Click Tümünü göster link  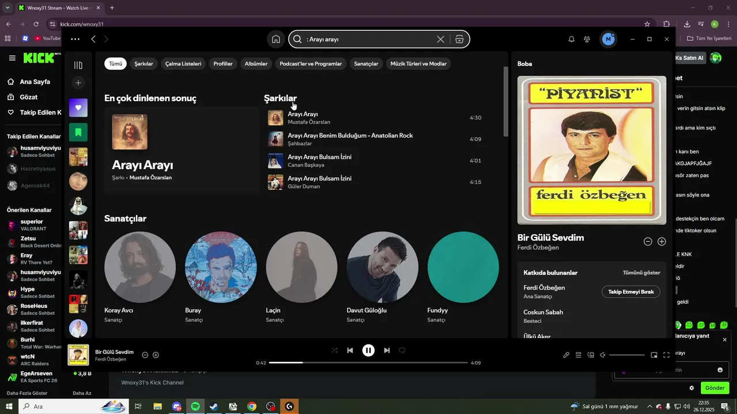tap(641, 273)
